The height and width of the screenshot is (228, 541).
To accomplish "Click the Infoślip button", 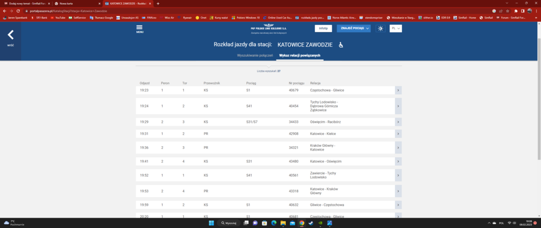I will [x=323, y=28].
